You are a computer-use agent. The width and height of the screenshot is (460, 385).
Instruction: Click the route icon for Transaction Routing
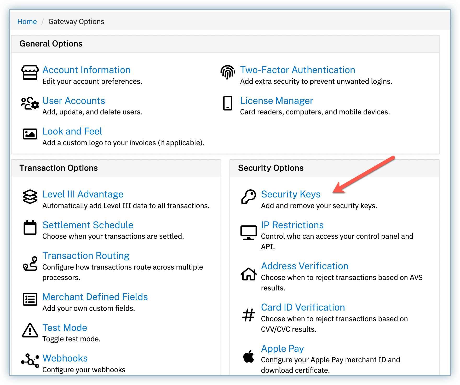pos(30,264)
